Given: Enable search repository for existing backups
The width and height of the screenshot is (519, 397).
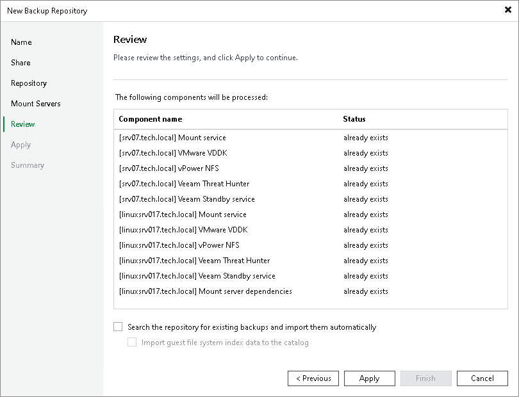Looking at the screenshot, I should (x=118, y=327).
